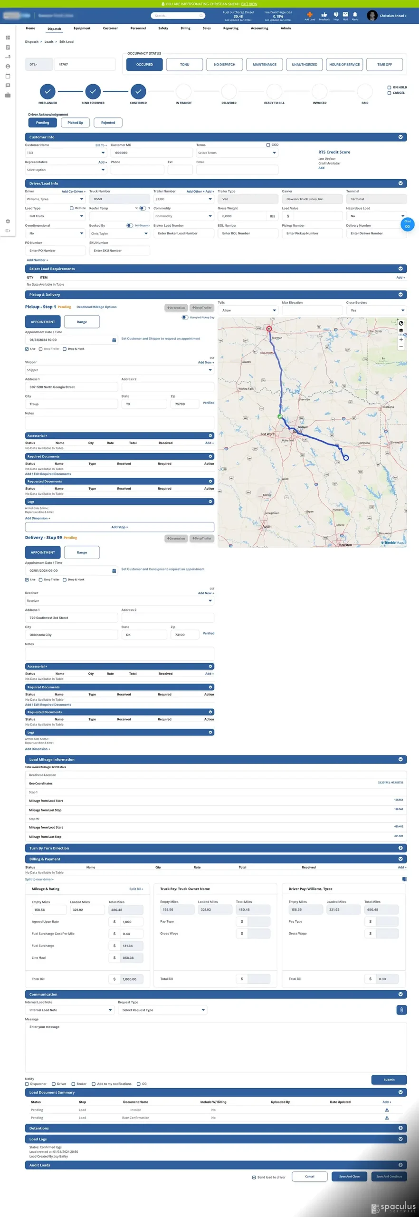
Task: Collapse the Customer Info section
Action: point(400,137)
